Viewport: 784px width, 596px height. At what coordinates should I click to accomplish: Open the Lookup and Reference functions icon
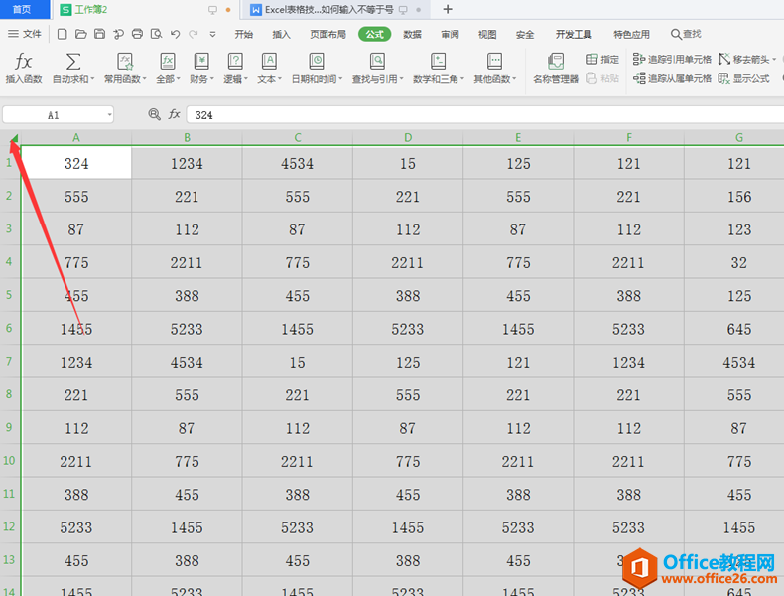pos(377,62)
